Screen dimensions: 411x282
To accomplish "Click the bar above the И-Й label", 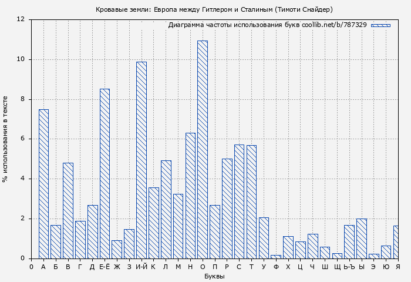I will pos(142,160).
